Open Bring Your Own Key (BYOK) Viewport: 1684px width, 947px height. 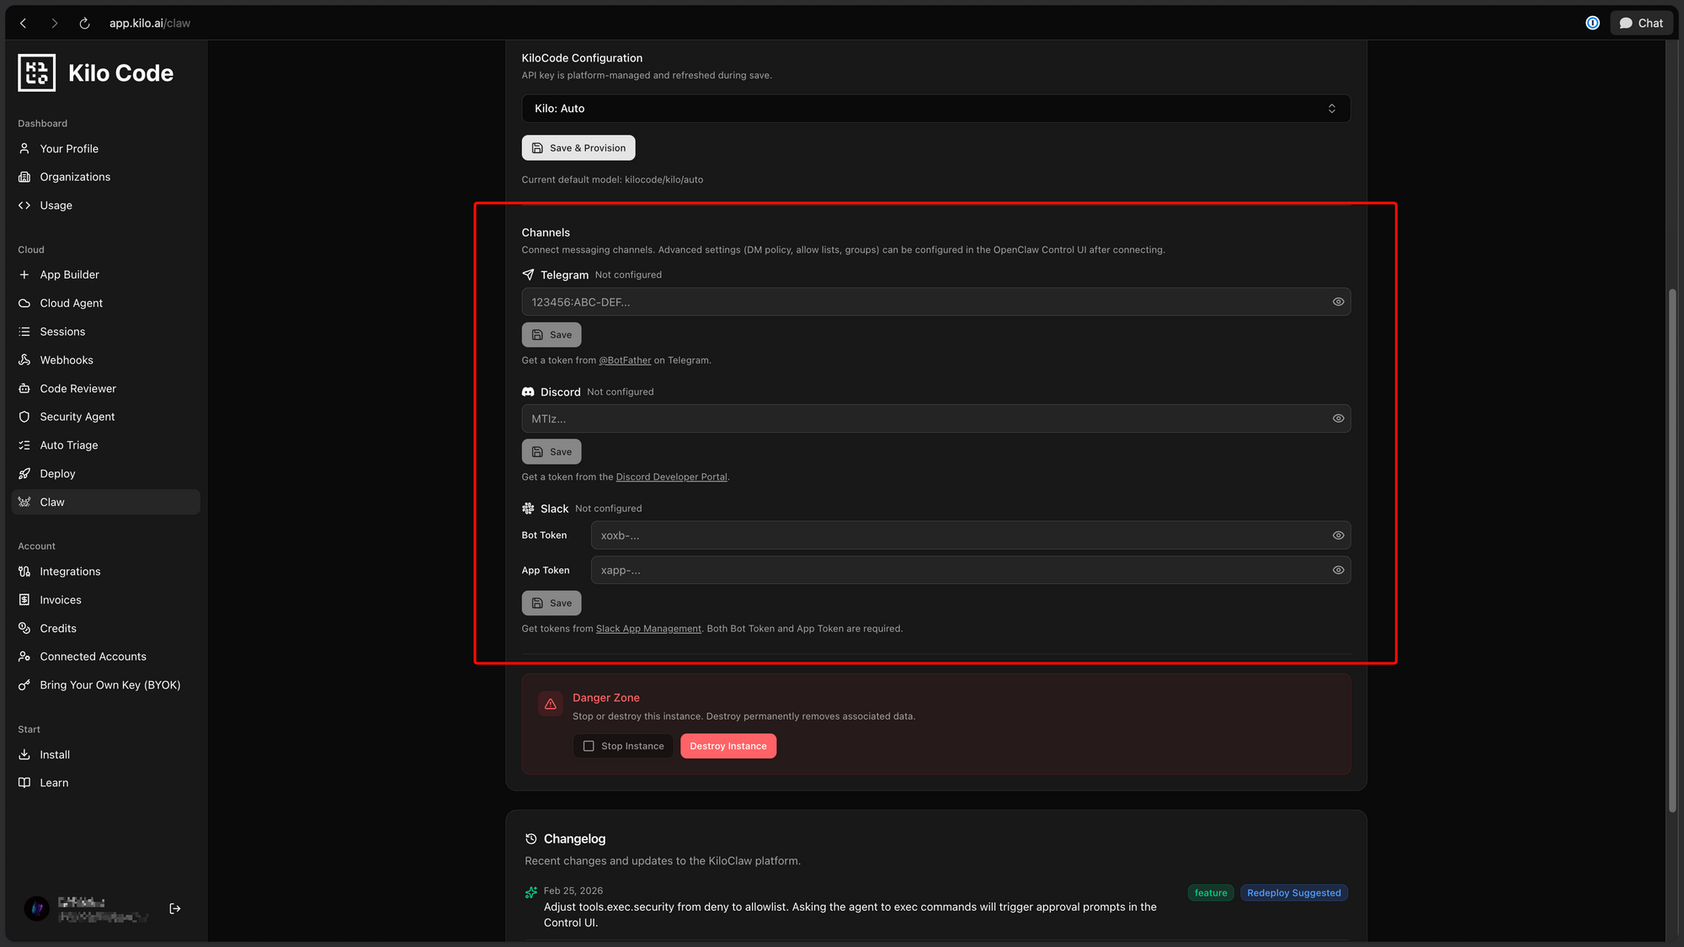[x=106, y=685]
